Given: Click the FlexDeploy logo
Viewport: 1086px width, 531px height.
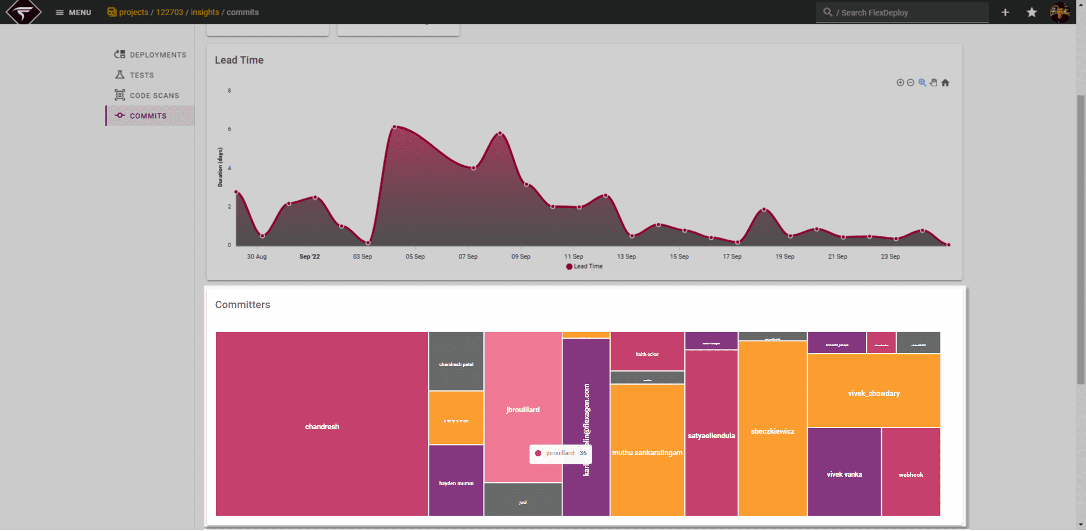Looking at the screenshot, I should 24,12.
